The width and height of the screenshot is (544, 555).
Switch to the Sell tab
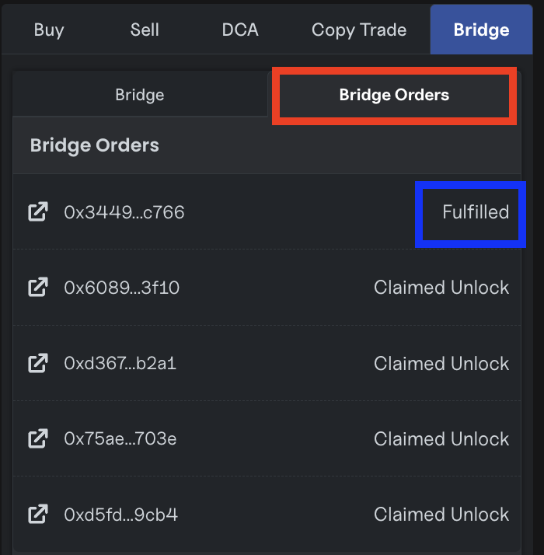[145, 30]
